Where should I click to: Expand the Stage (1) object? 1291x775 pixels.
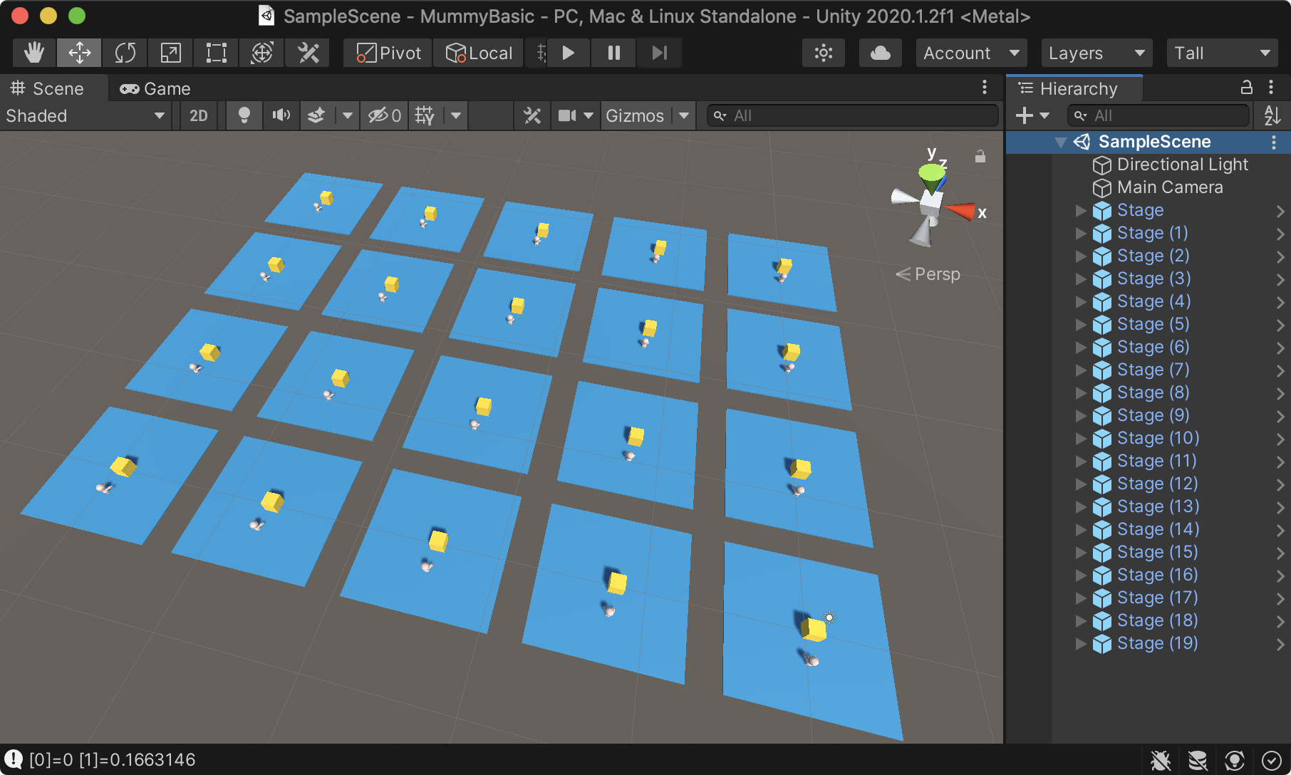tap(1081, 233)
